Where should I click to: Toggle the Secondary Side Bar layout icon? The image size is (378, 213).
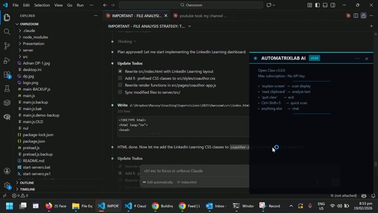pos(333,5)
